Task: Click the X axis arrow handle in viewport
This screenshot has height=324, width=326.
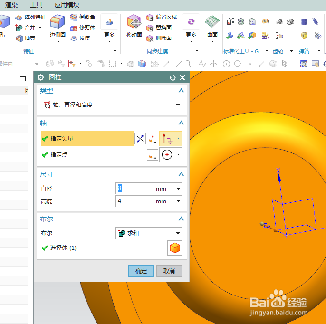Action: (x=279, y=178)
